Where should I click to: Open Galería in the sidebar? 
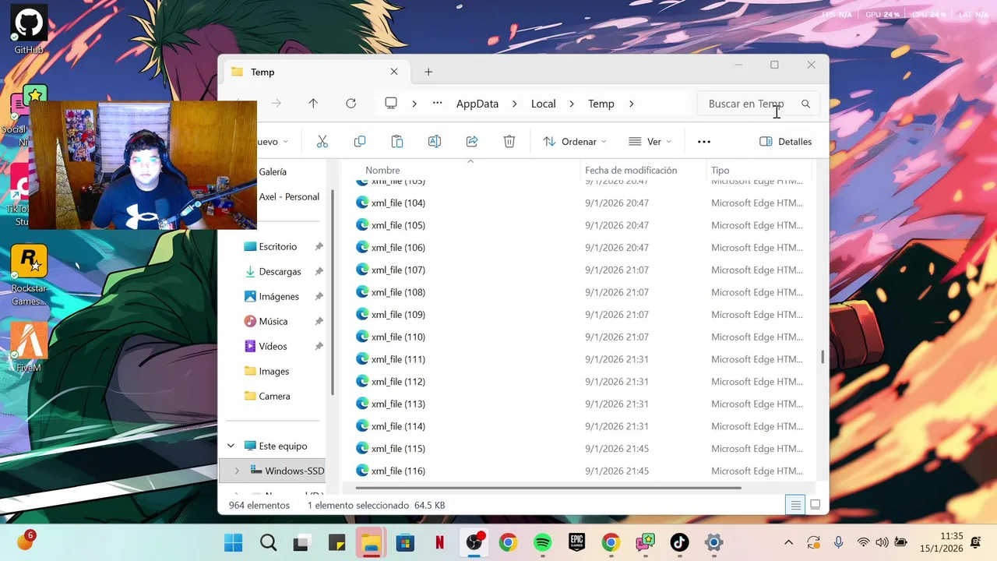273,172
